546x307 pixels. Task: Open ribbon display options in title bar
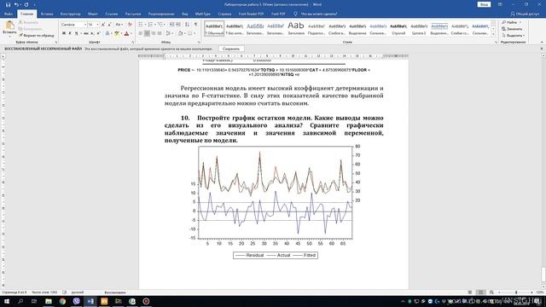(500, 4)
